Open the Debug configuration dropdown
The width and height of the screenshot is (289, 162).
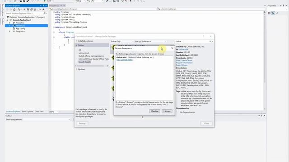[x=79, y=1]
